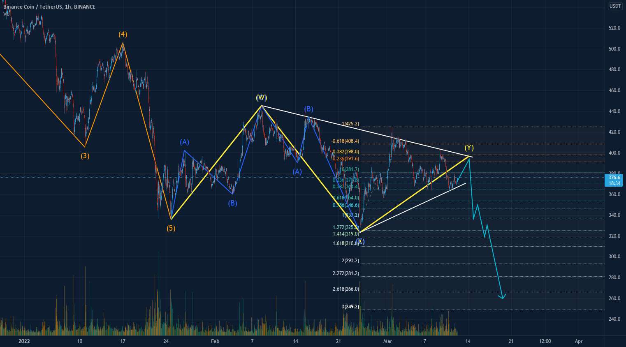Image resolution: width=626 pixels, height=347 pixels.
Task: Click the 520.0 price axis label
Action: [614, 28]
